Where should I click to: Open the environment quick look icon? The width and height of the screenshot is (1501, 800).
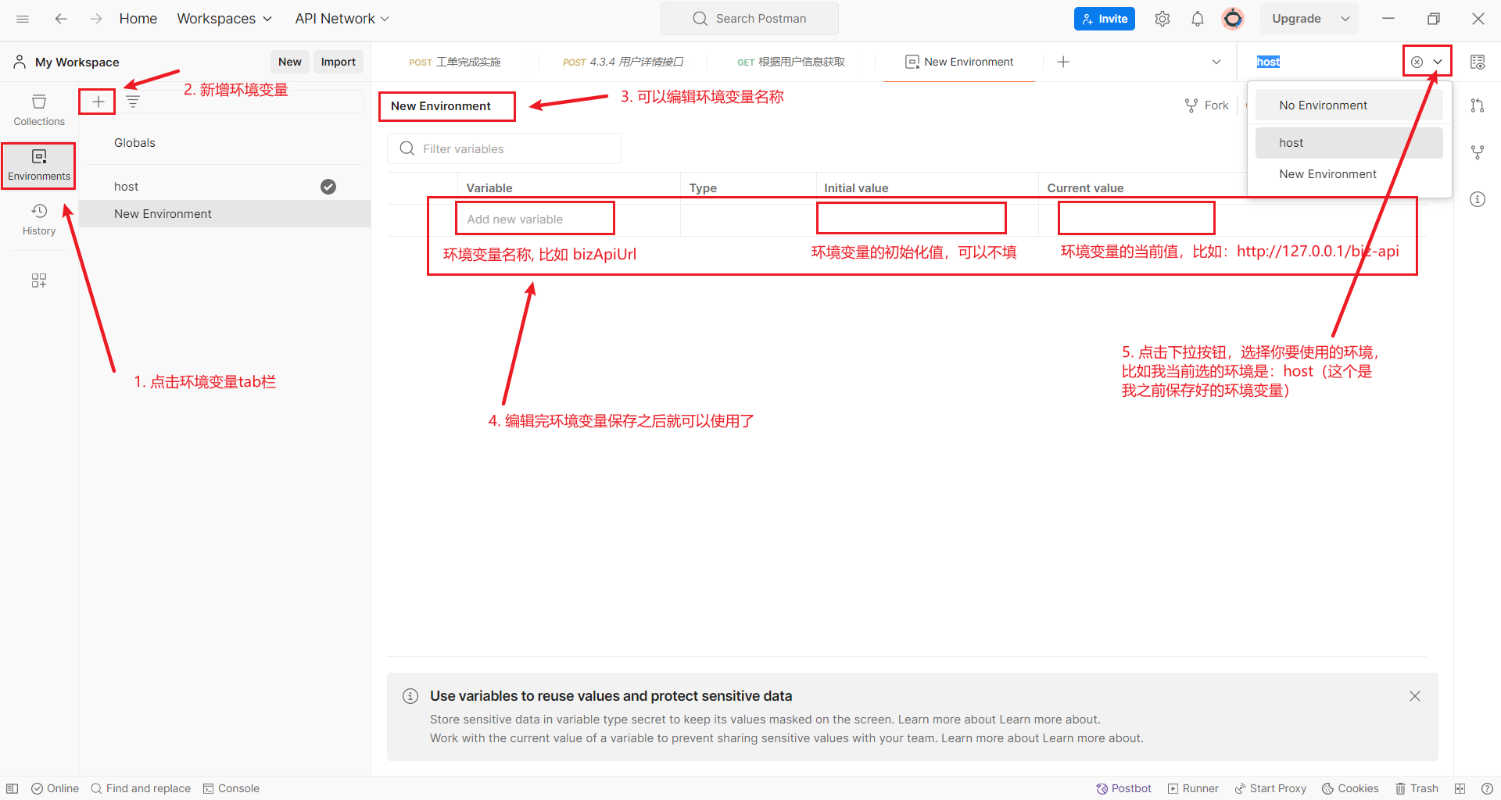click(1478, 62)
